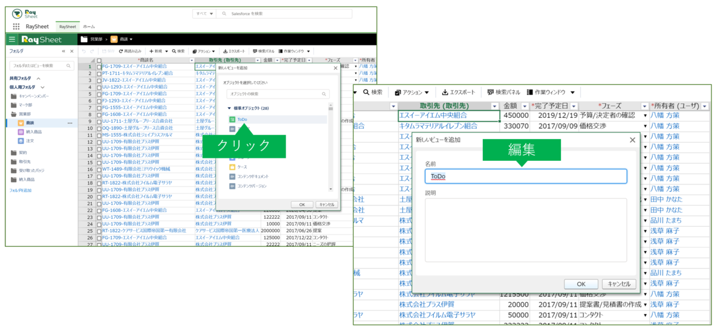The image size is (726, 329).
Task: Click the redo arrow in the left window toolbar
Action: point(91,51)
